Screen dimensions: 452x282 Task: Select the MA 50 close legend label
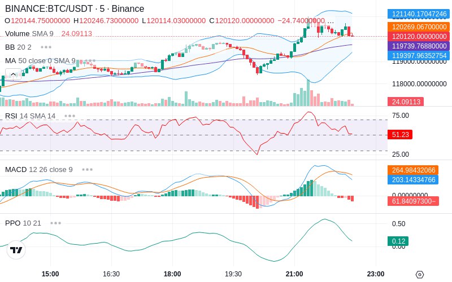40,61
